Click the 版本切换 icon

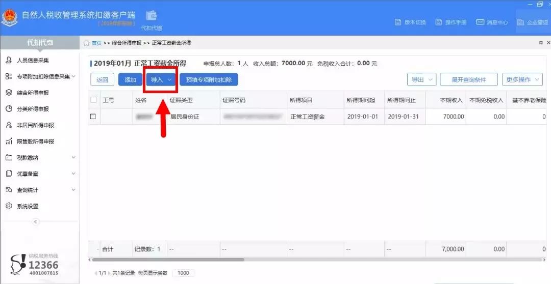click(398, 22)
